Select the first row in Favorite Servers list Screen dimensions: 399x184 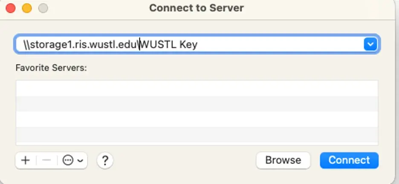click(x=197, y=88)
